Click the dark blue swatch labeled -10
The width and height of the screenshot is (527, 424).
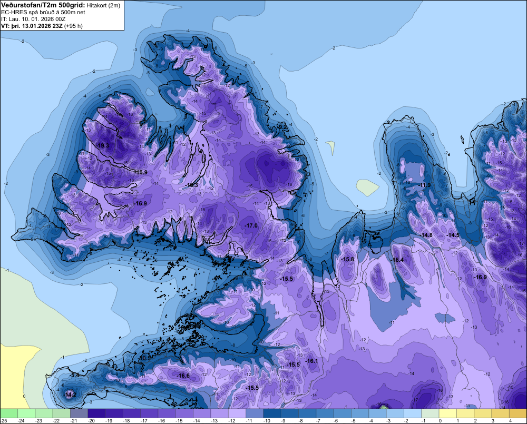272,413
